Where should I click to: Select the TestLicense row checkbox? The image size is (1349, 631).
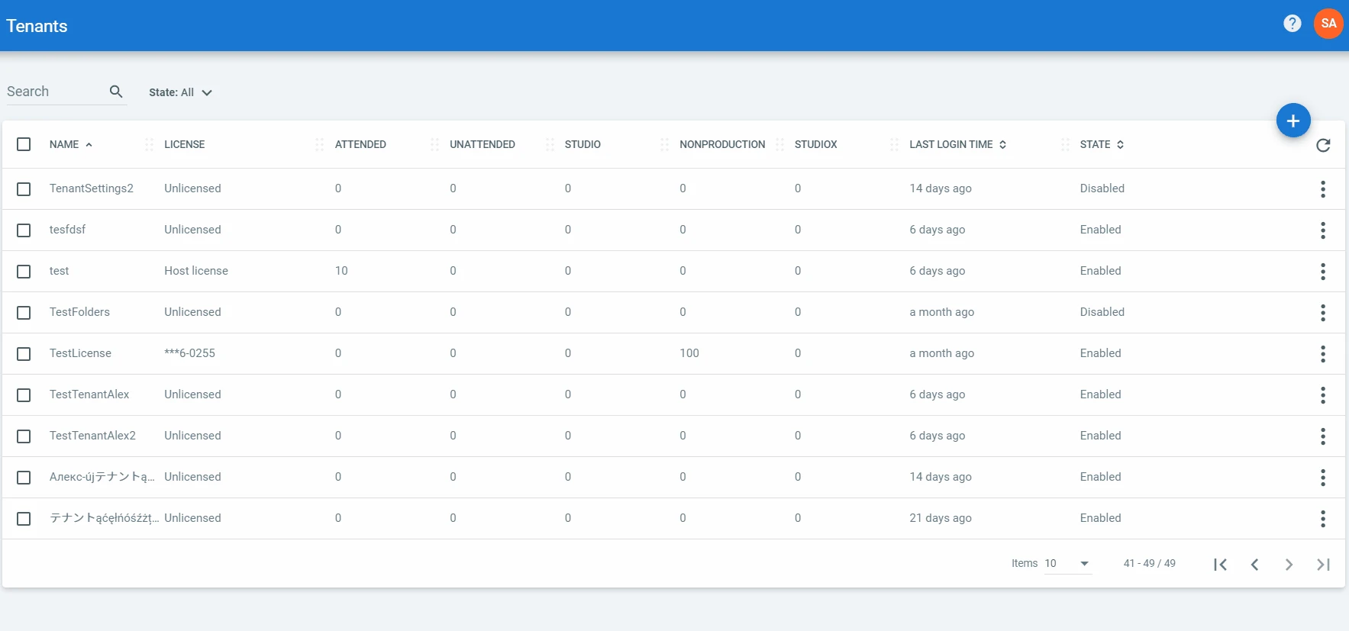[x=24, y=354]
